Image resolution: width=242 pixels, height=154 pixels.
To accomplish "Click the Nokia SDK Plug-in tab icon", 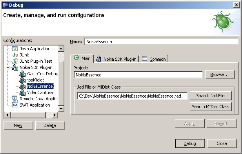I will (99, 59).
